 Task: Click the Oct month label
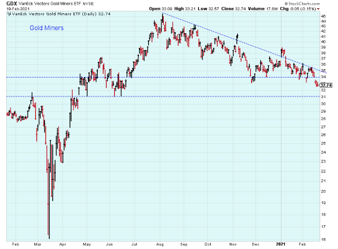(208, 244)
